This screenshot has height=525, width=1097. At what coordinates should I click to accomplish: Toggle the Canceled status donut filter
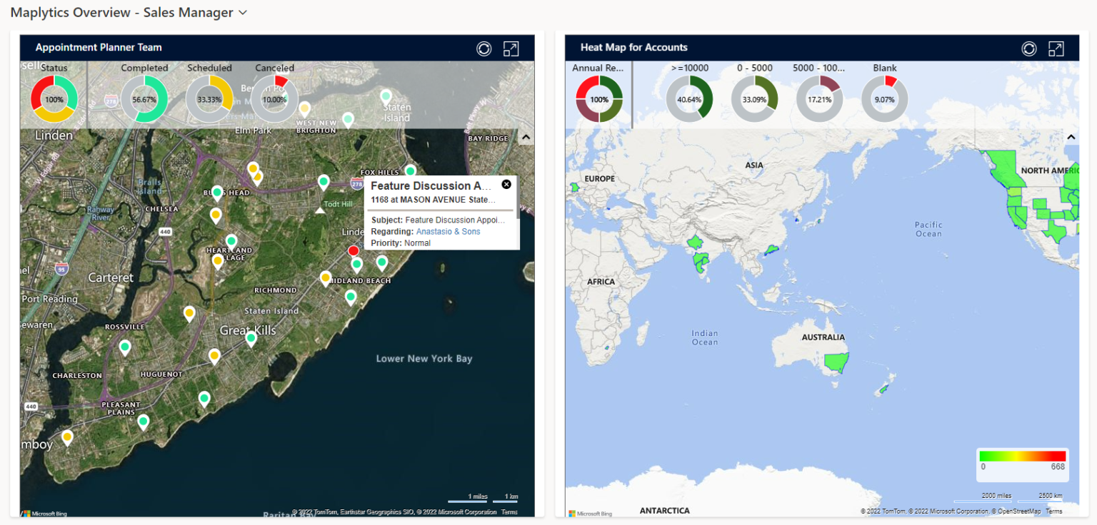click(x=274, y=98)
